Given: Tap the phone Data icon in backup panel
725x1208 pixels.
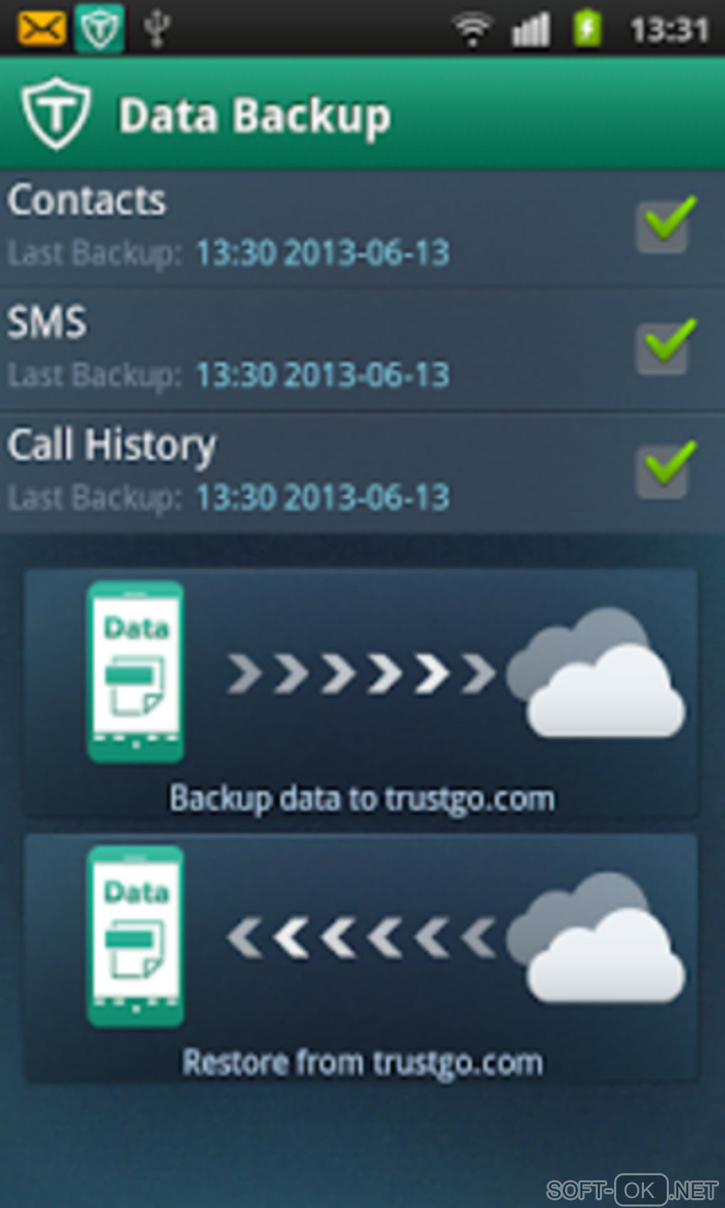Looking at the screenshot, I should click(136, 672).
